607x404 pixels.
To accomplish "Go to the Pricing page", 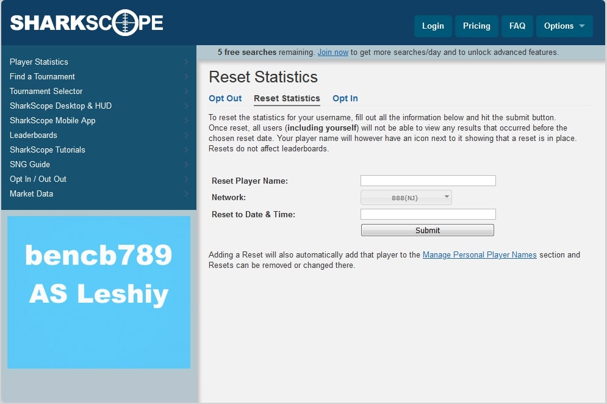I will point(476,26).
